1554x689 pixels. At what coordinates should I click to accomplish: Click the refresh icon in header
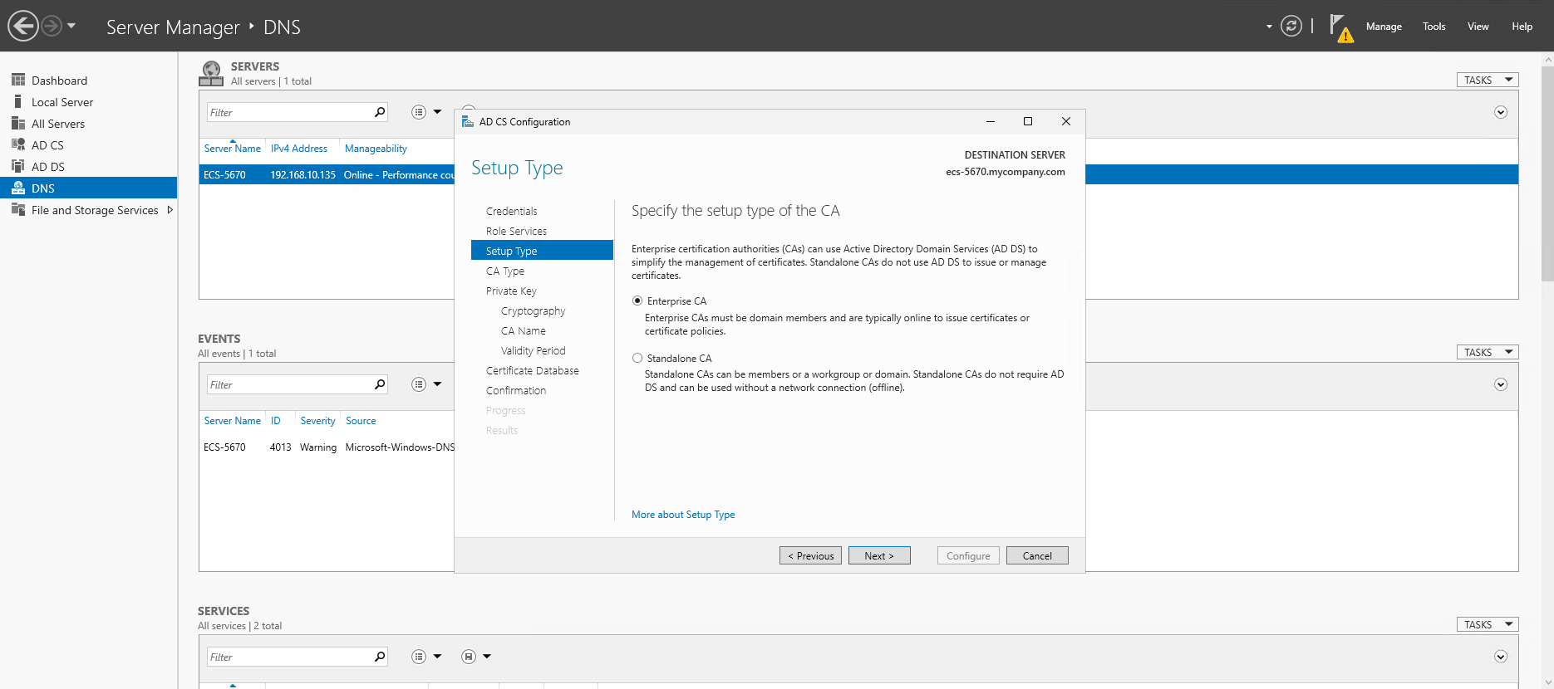[1291, 26]
